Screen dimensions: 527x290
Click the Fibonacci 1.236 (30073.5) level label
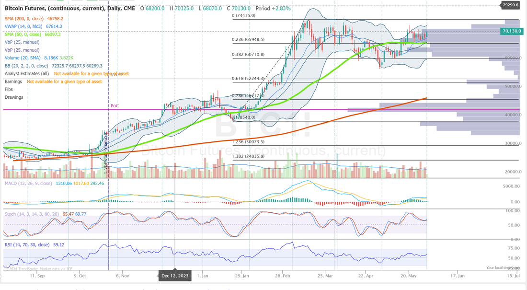click(x=248, y=141)
